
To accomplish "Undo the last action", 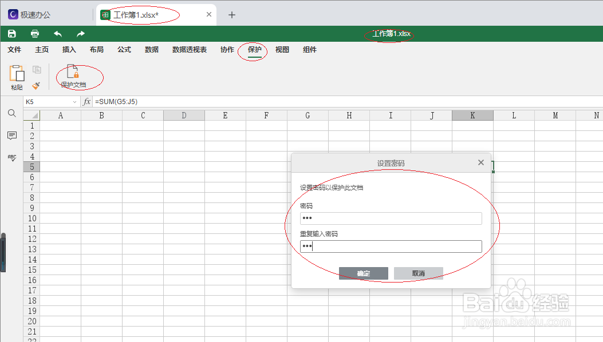I will point(57,33).
